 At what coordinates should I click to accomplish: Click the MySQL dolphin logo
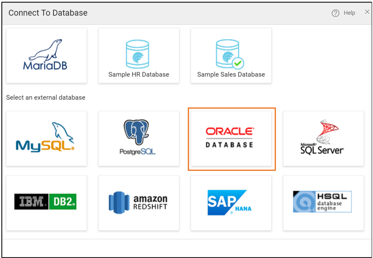pos(61,129)
